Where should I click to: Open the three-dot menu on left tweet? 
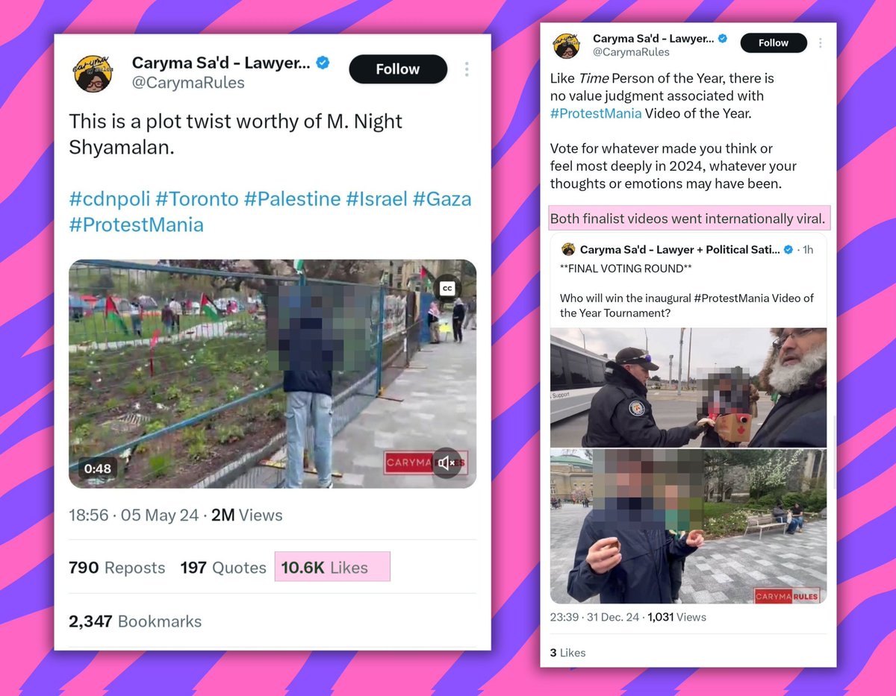(467, 69)
